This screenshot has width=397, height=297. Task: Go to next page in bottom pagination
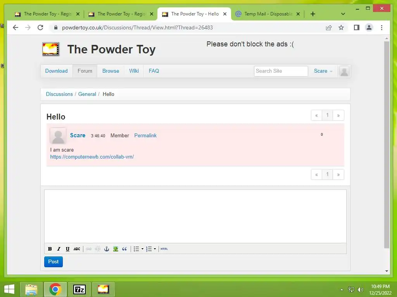point(338,174)
